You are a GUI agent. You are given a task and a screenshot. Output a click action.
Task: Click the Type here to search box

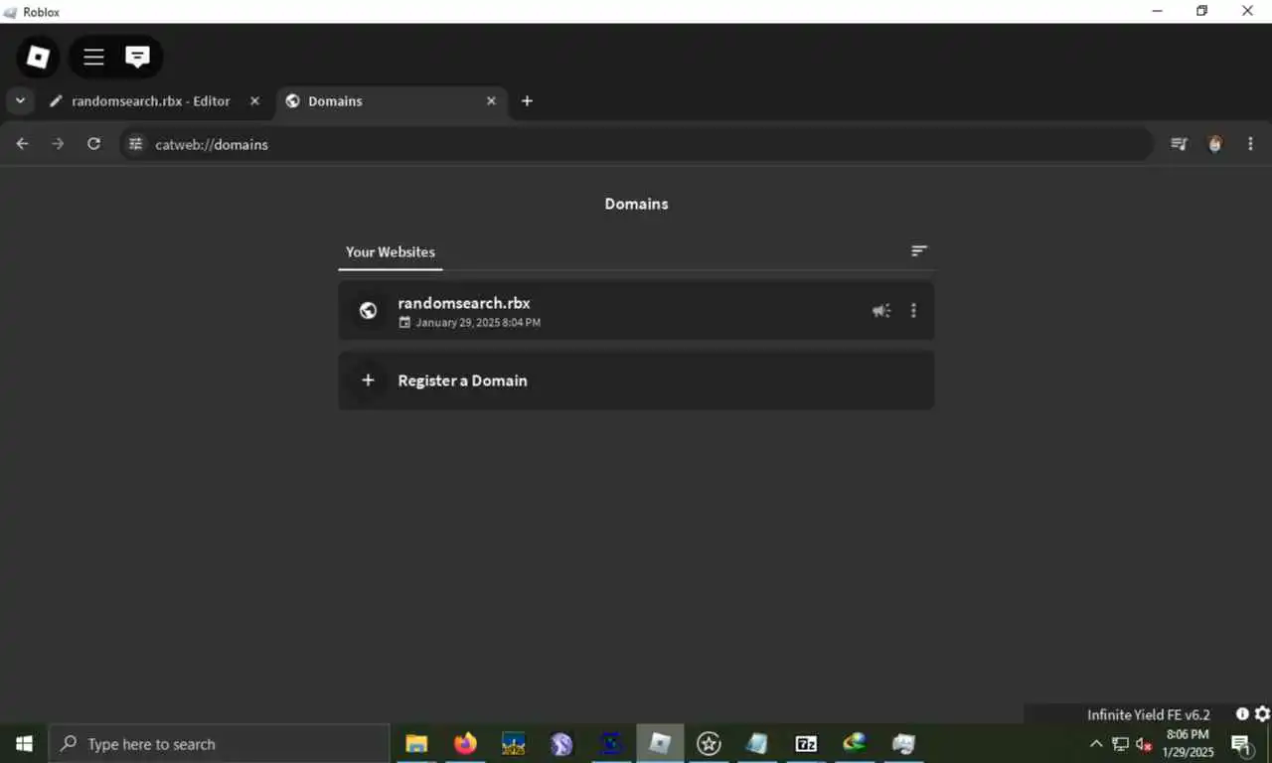tap(219, 743)
